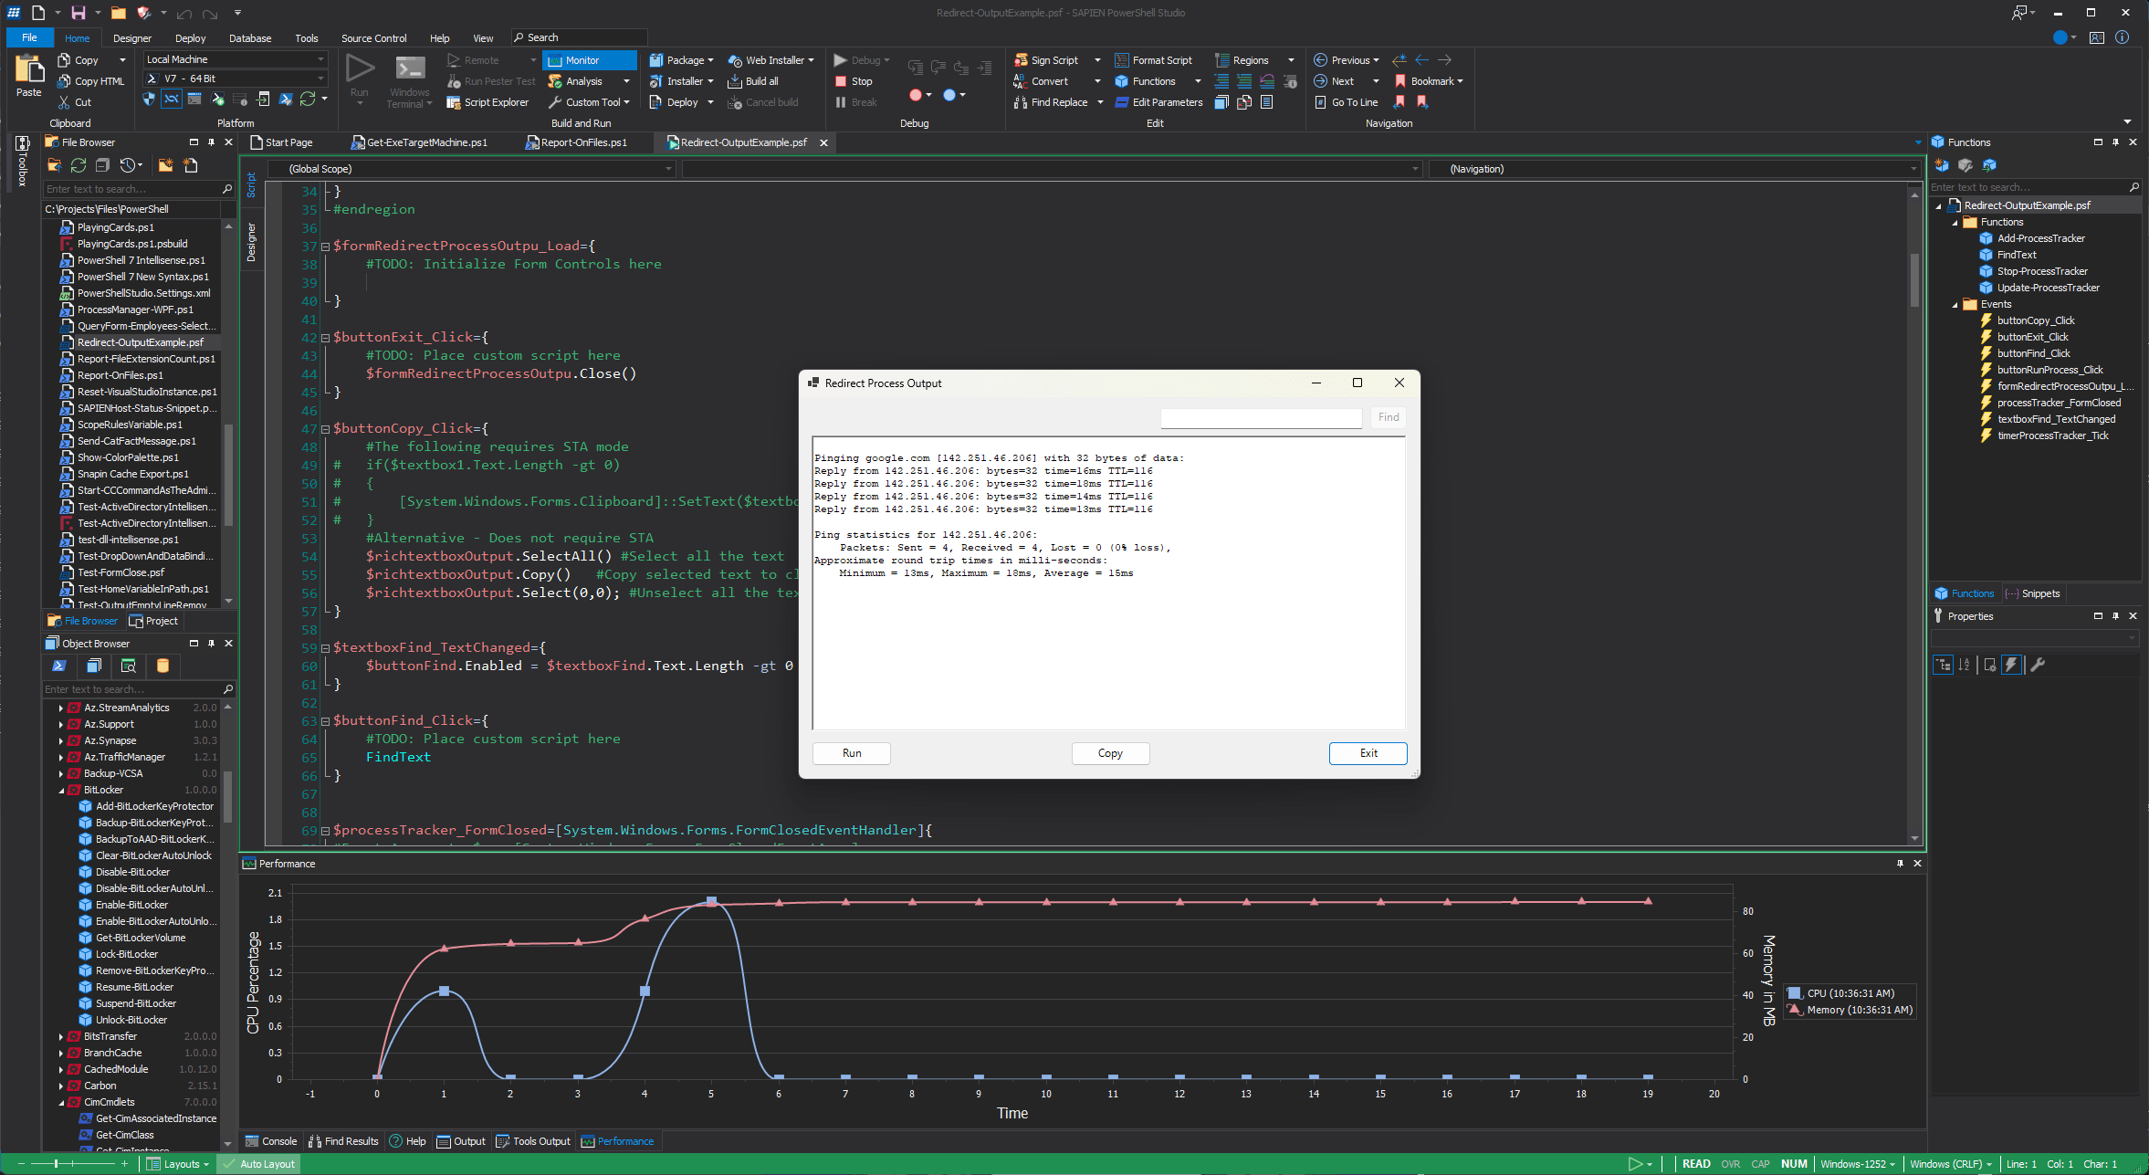2149x1175 pixels.
Task: Open the V7 - 64 Bit platform dropdown
Action: pos(236,79)
